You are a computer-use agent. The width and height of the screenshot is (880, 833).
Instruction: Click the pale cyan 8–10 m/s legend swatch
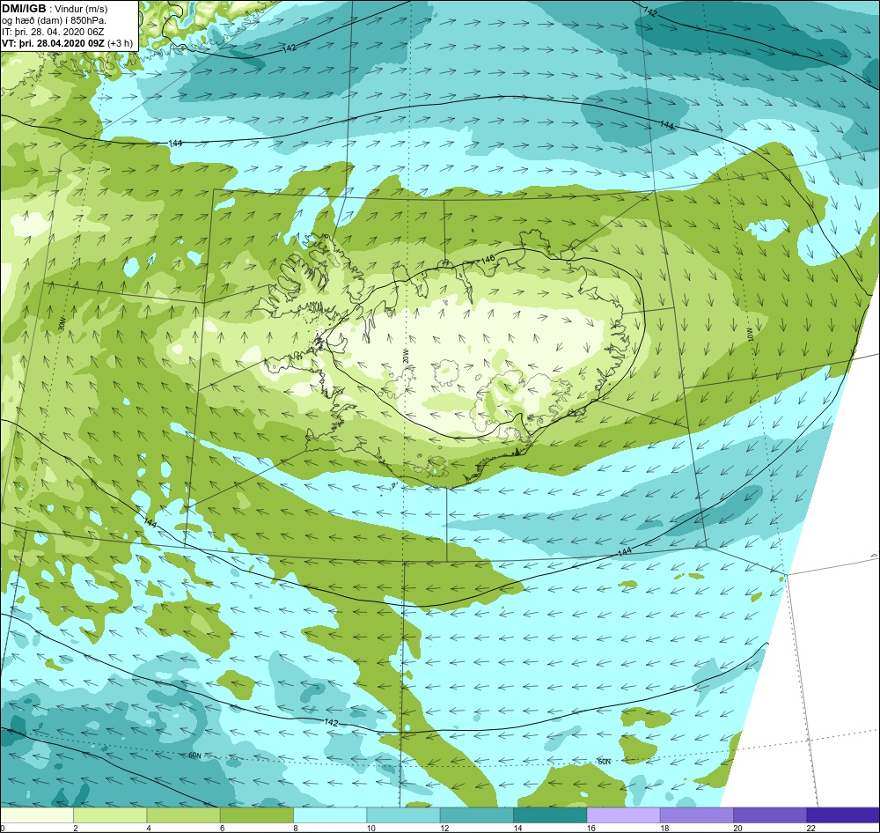330,815
